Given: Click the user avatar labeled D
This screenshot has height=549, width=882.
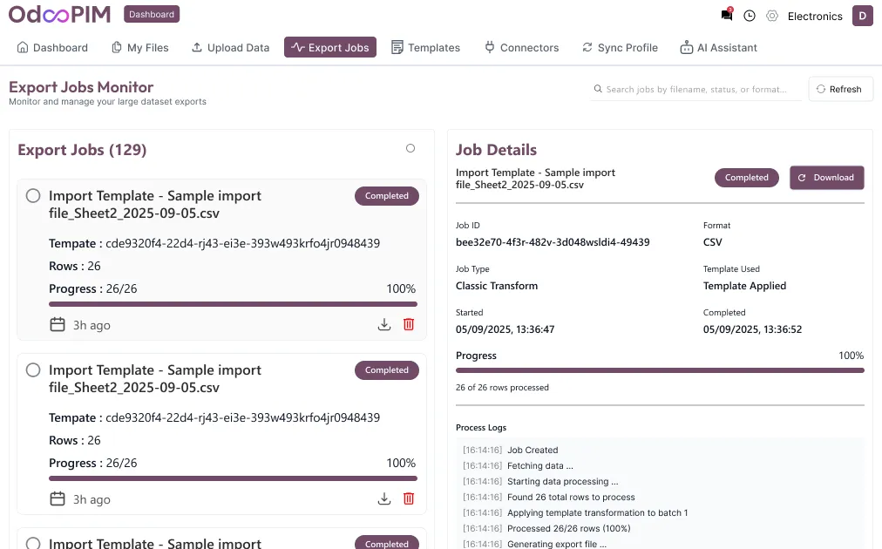Looking at the screenshot, I should (x=862, y=16).
